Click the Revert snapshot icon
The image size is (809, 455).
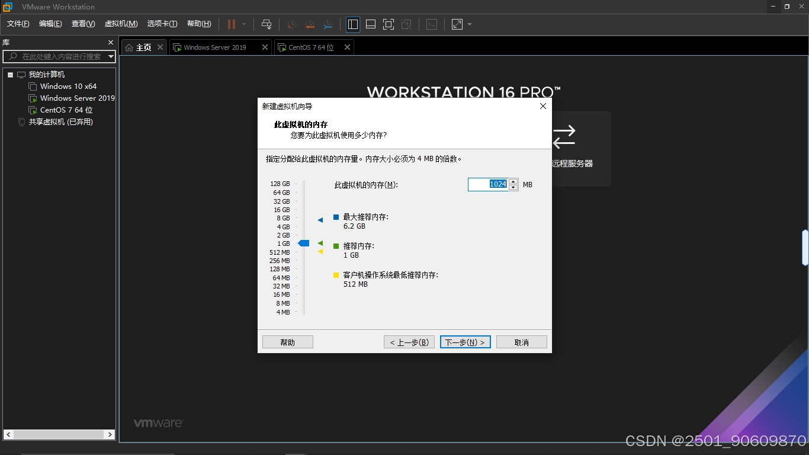click(x=309, y=24)
